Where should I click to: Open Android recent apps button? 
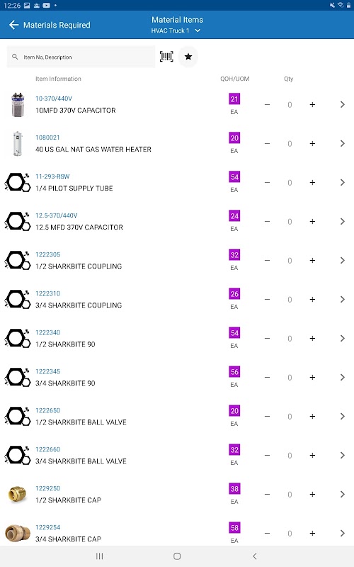[x=99, y=556]
